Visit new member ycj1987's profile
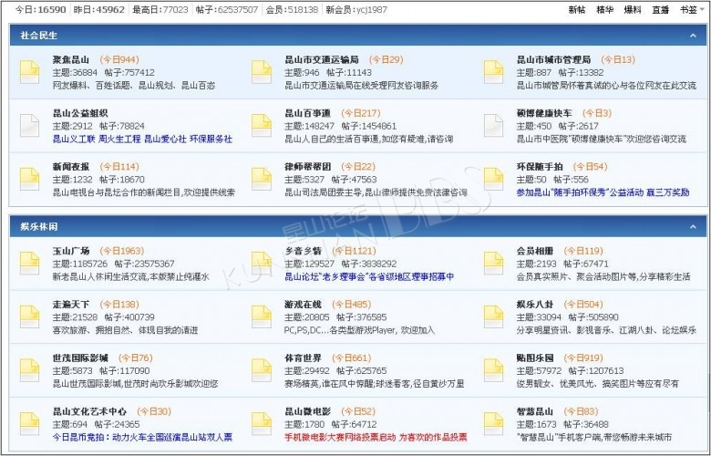711x456 pixels. 369,9
